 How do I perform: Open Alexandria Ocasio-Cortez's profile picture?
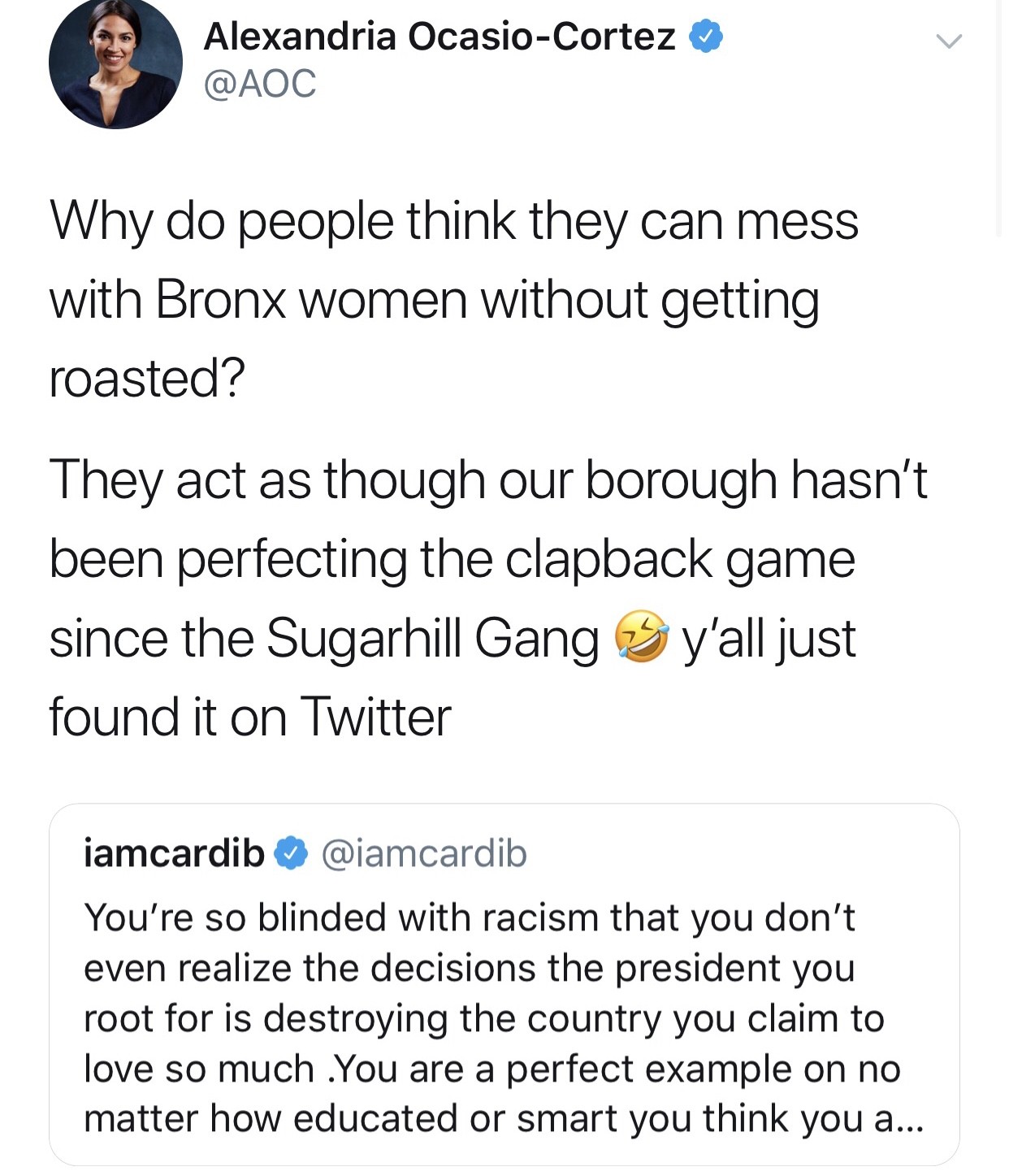[115, 63]
